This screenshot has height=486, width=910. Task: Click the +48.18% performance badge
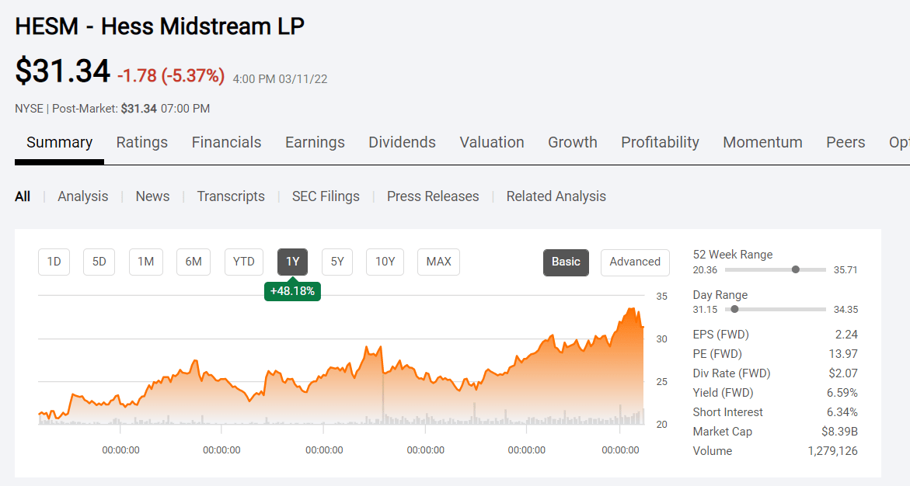pos(292,292)
